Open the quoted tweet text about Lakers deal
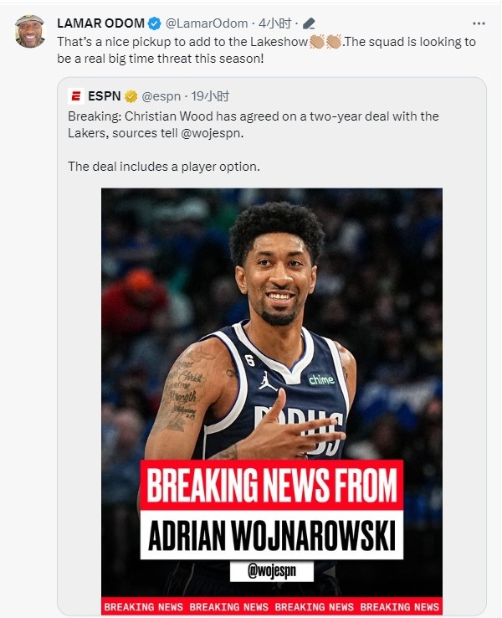Screen dimensions: 502x618 point(254,141)
